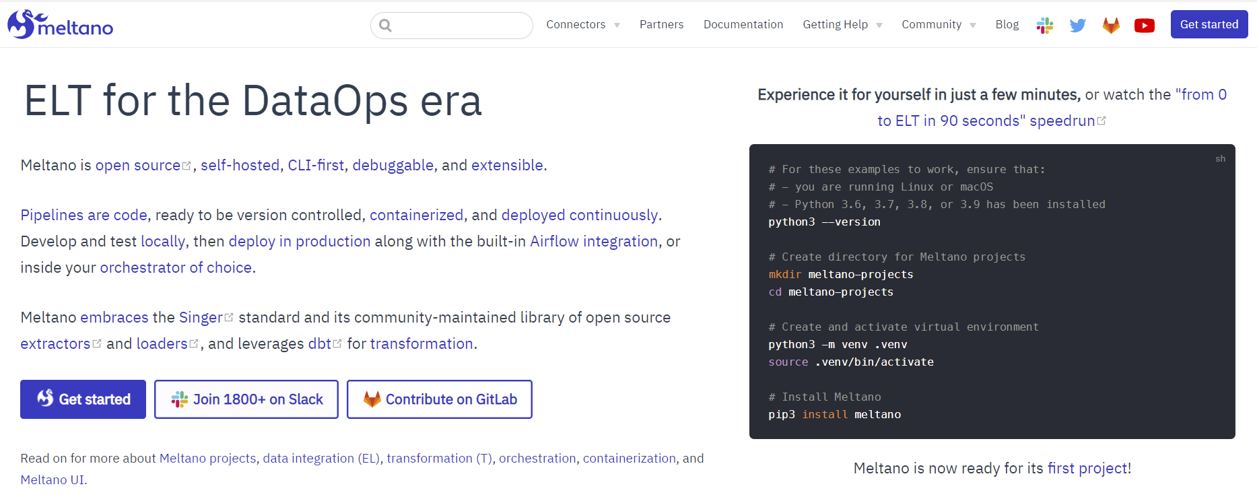The width and height of the screenshot is (1257, 499).
Task: Focus the search input field
Action: coord(452,26)
